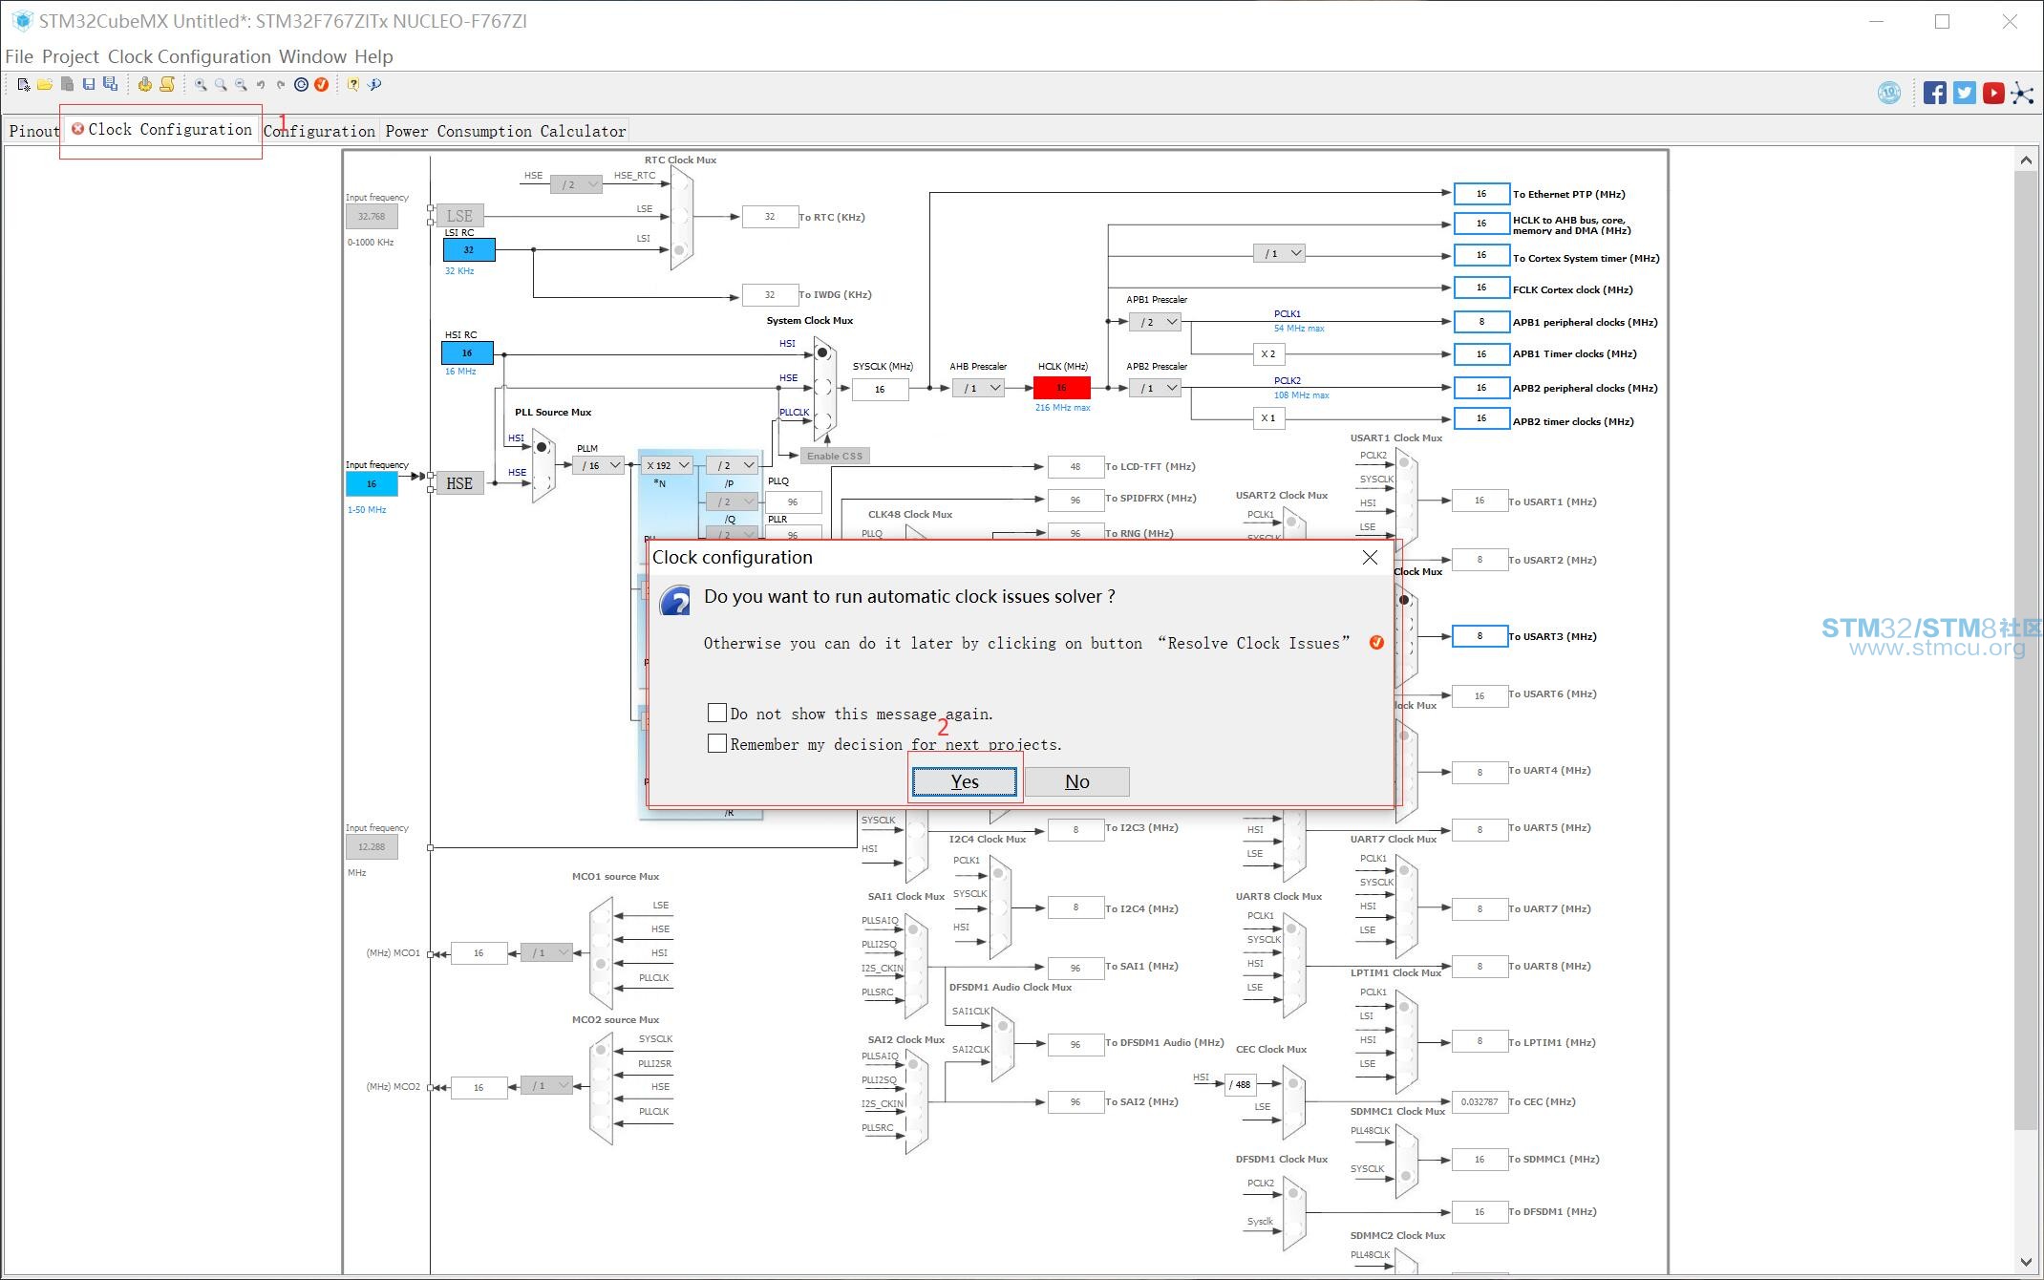
Task: Close the Clock configuration dialog
Action: 1370,558
